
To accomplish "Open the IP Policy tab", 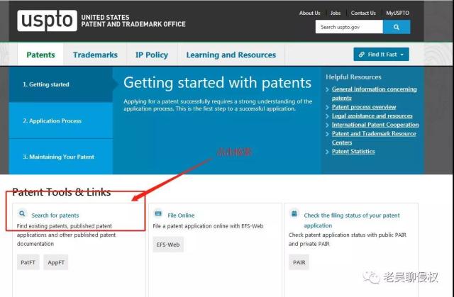I will tap(152, 55).
